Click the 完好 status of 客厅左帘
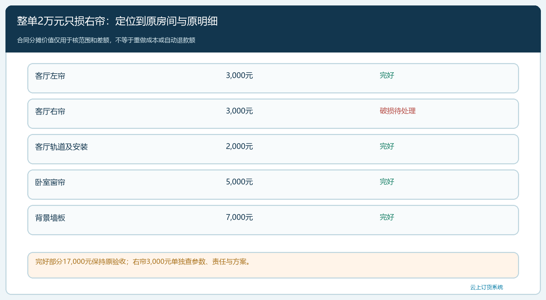This screenshot has height=300, width=546. [x=387, y=75]
